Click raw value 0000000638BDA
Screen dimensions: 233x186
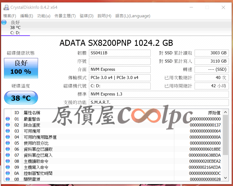tap(205, 155)
